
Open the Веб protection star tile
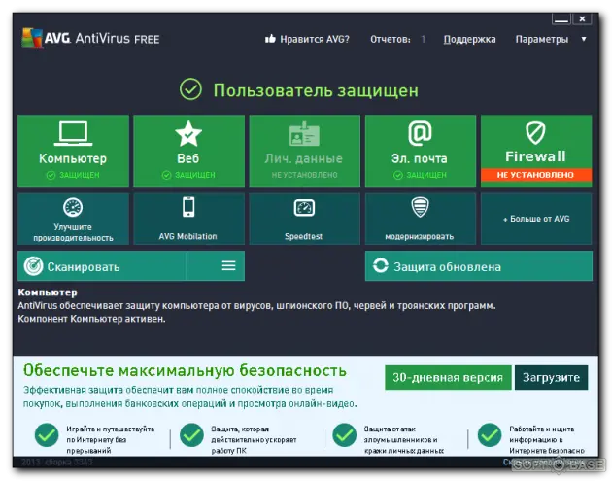(188, 150)
